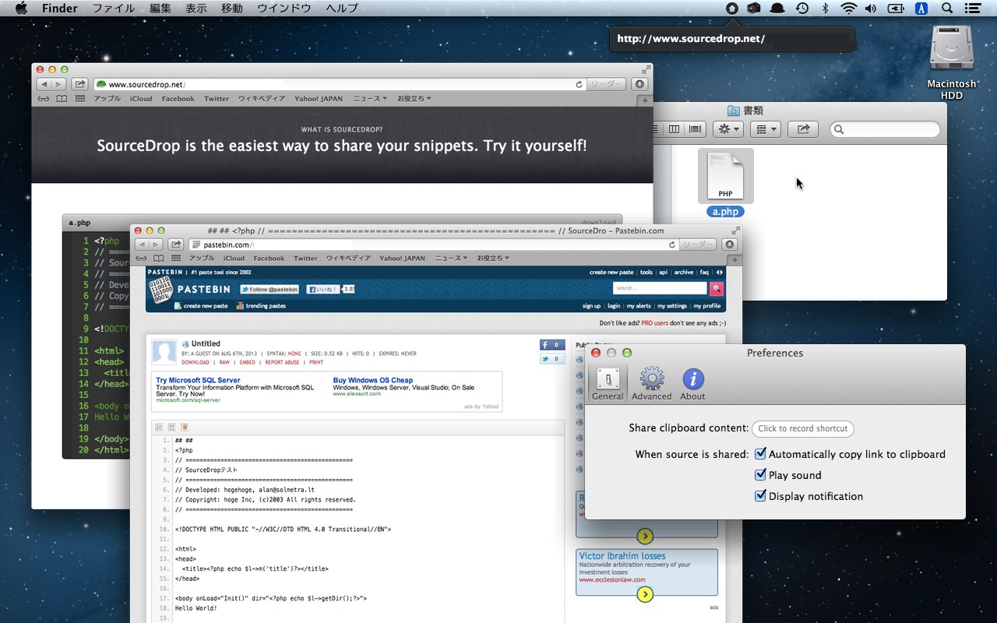Open 'trending pastes' on Pastebin
997x623 pixels.
[261, 306]
